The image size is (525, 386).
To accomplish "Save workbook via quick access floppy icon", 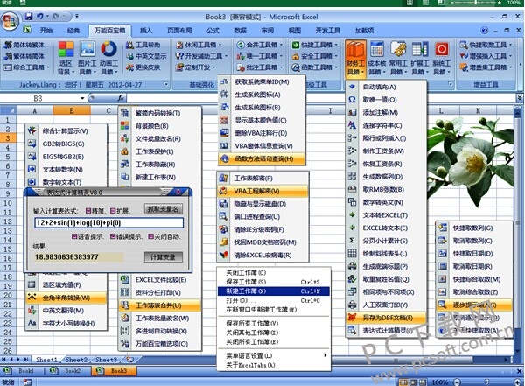I will click(x=29, y=16).
